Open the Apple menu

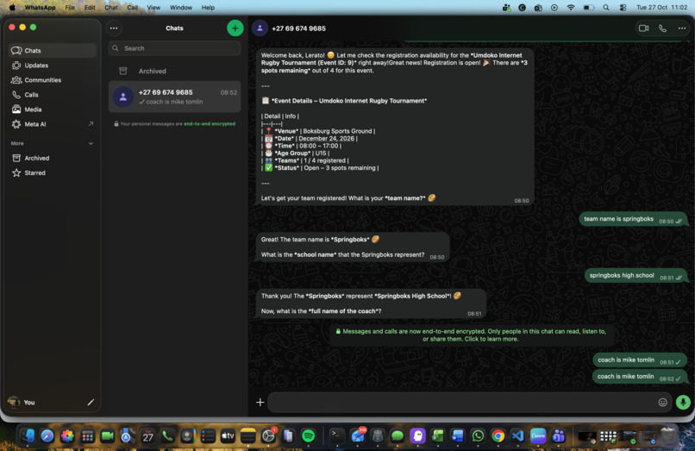(12, 8)
